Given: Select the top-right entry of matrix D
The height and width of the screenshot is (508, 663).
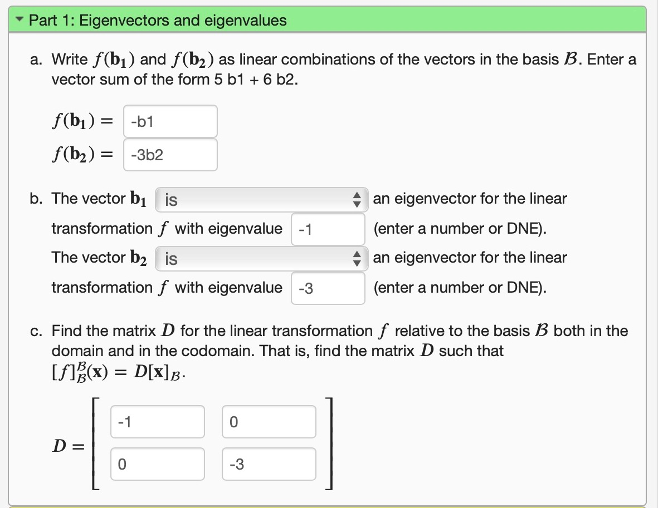Looking at the screenshot, I should click(269, 422).
